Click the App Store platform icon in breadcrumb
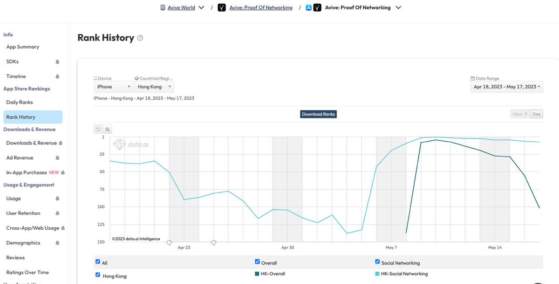 309,7
